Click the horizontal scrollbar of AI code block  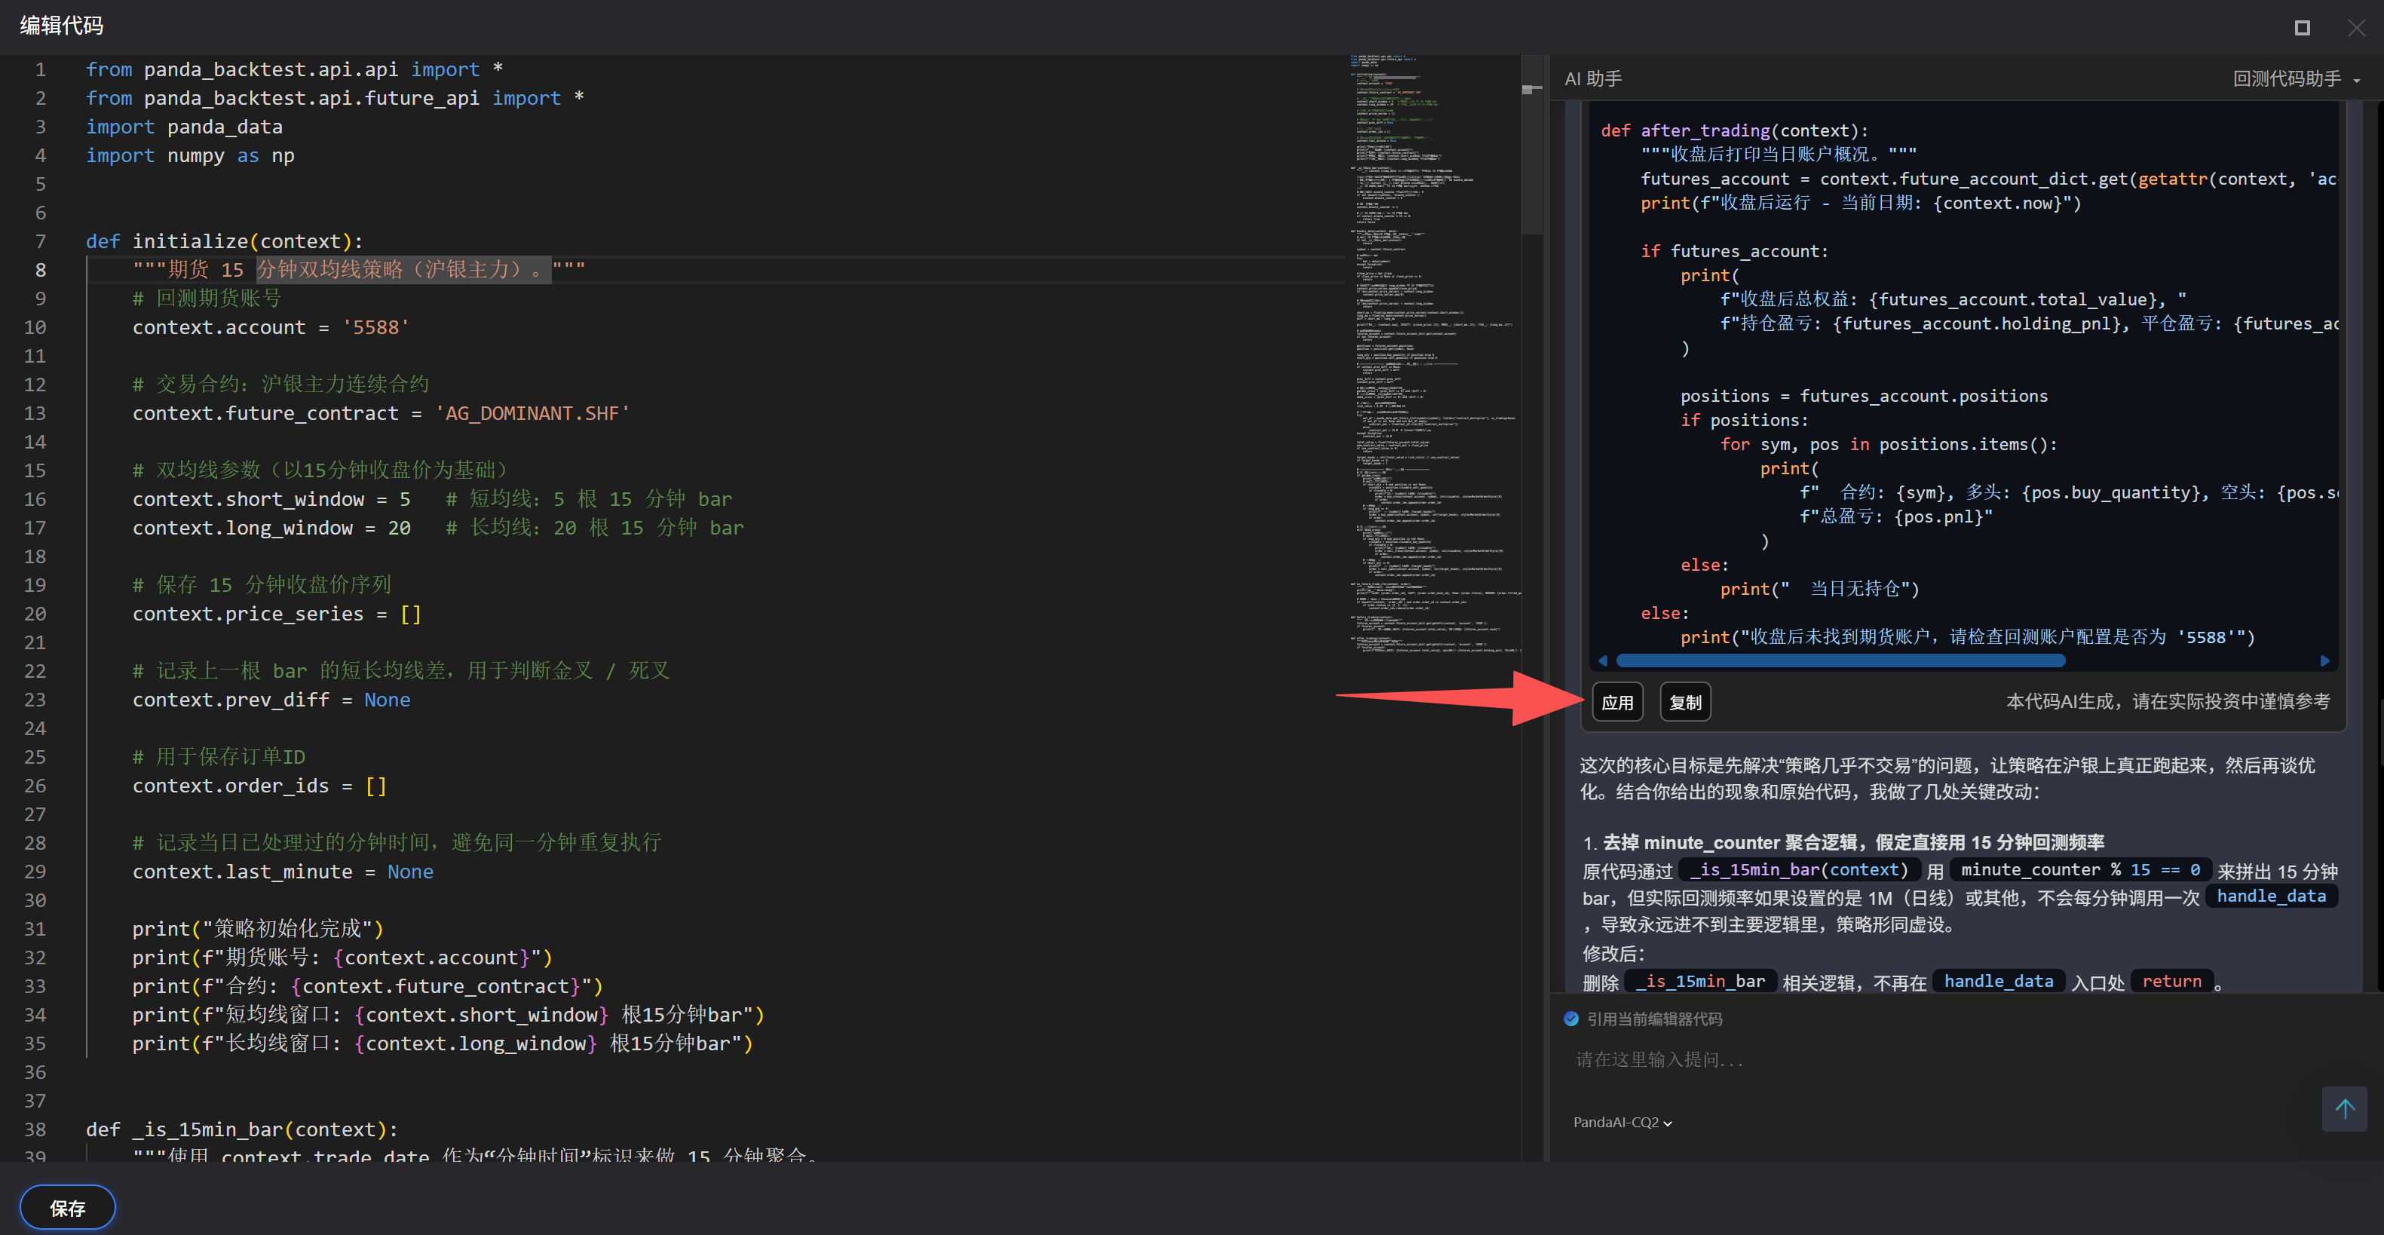[1840, 661]
